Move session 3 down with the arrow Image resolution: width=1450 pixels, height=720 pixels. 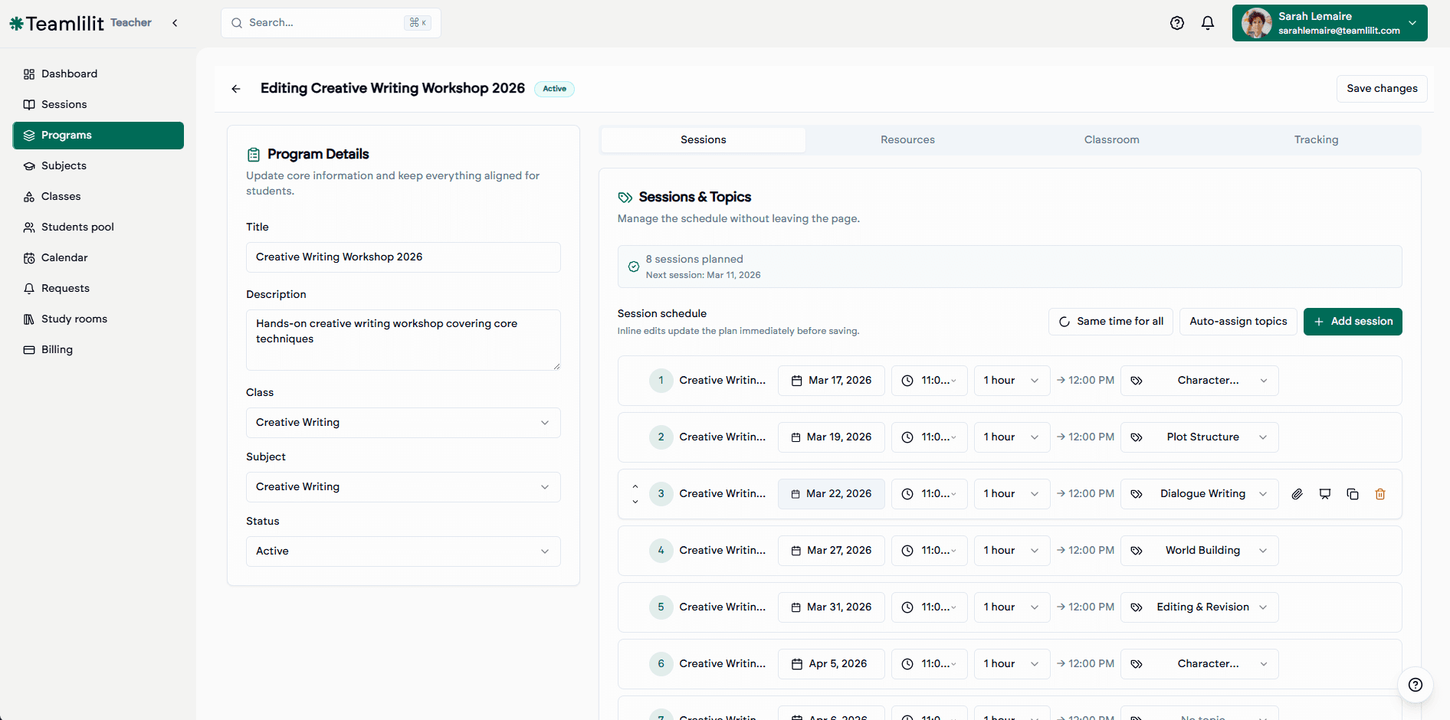635,502
